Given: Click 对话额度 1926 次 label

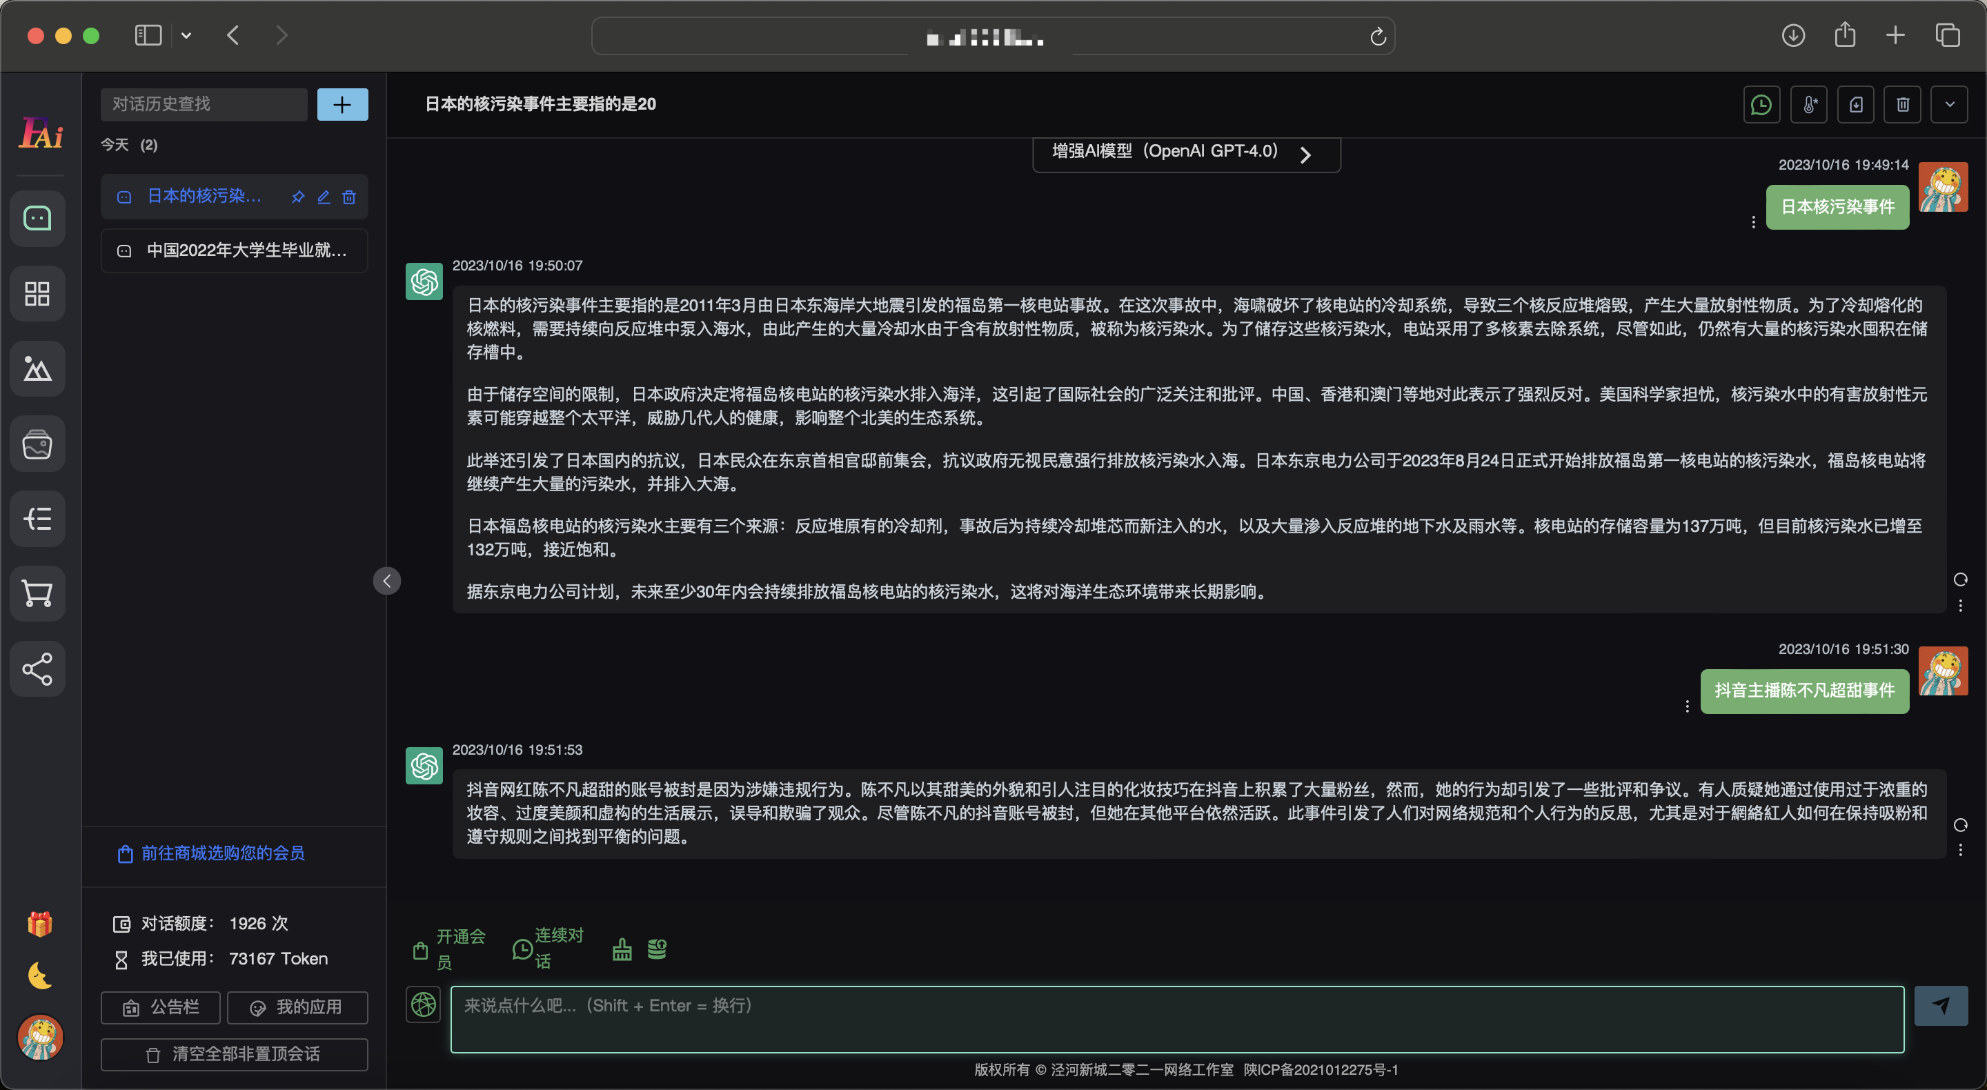Looking at the screenshot, I should (201, 923).
